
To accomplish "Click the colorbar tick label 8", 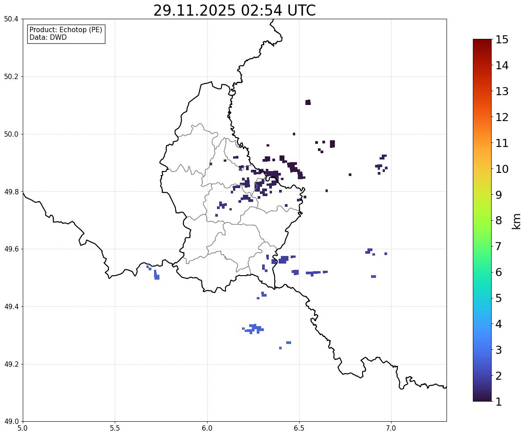I will pos(499,221).
